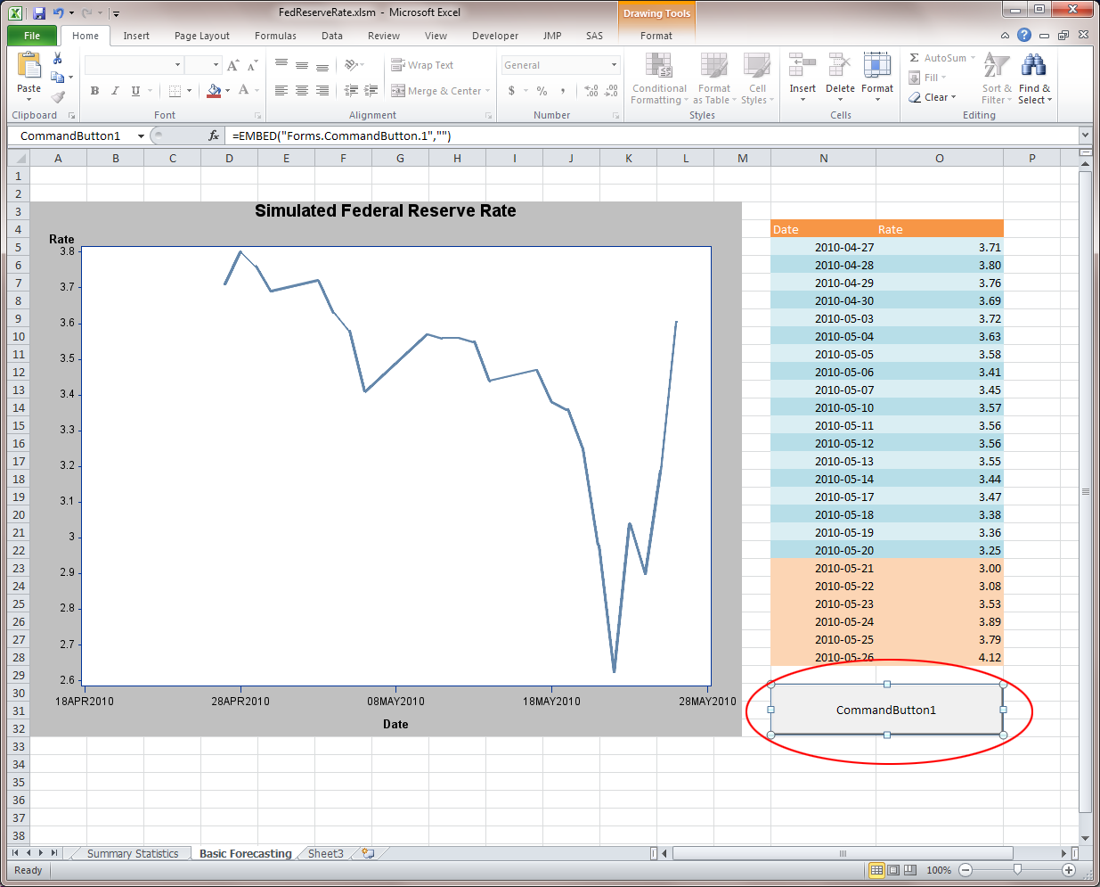Click the Format Painter brush icon
Screen dimensions: 1100x887
pyautogui.click(x=58, y=97)
